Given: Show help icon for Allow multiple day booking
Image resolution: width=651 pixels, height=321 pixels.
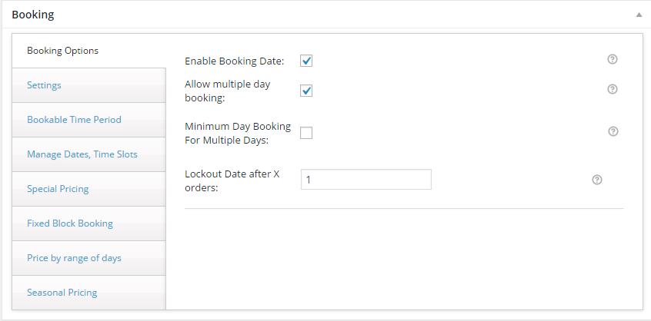Looking at the screenshot, I should tap(613, 89).
